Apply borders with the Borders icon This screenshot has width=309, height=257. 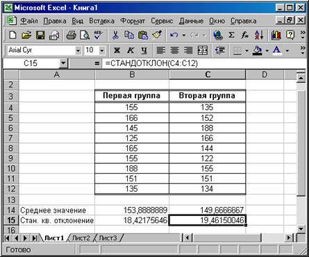coord(237,50)
